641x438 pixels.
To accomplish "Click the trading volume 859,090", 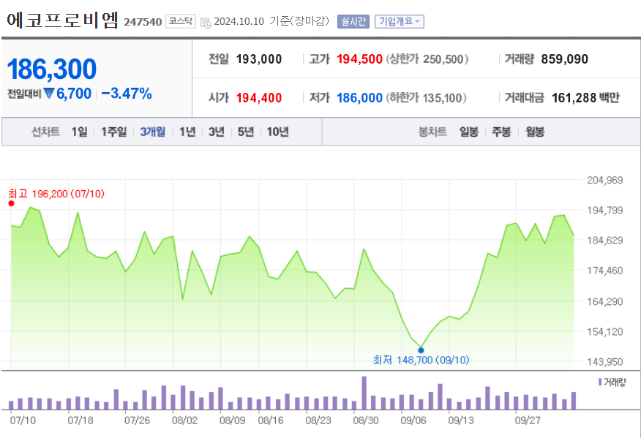I will (565, 59).
